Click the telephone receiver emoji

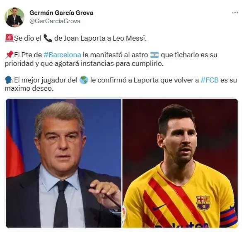(48, 38)
